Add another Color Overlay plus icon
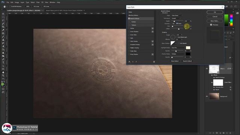 pos(153,41)
